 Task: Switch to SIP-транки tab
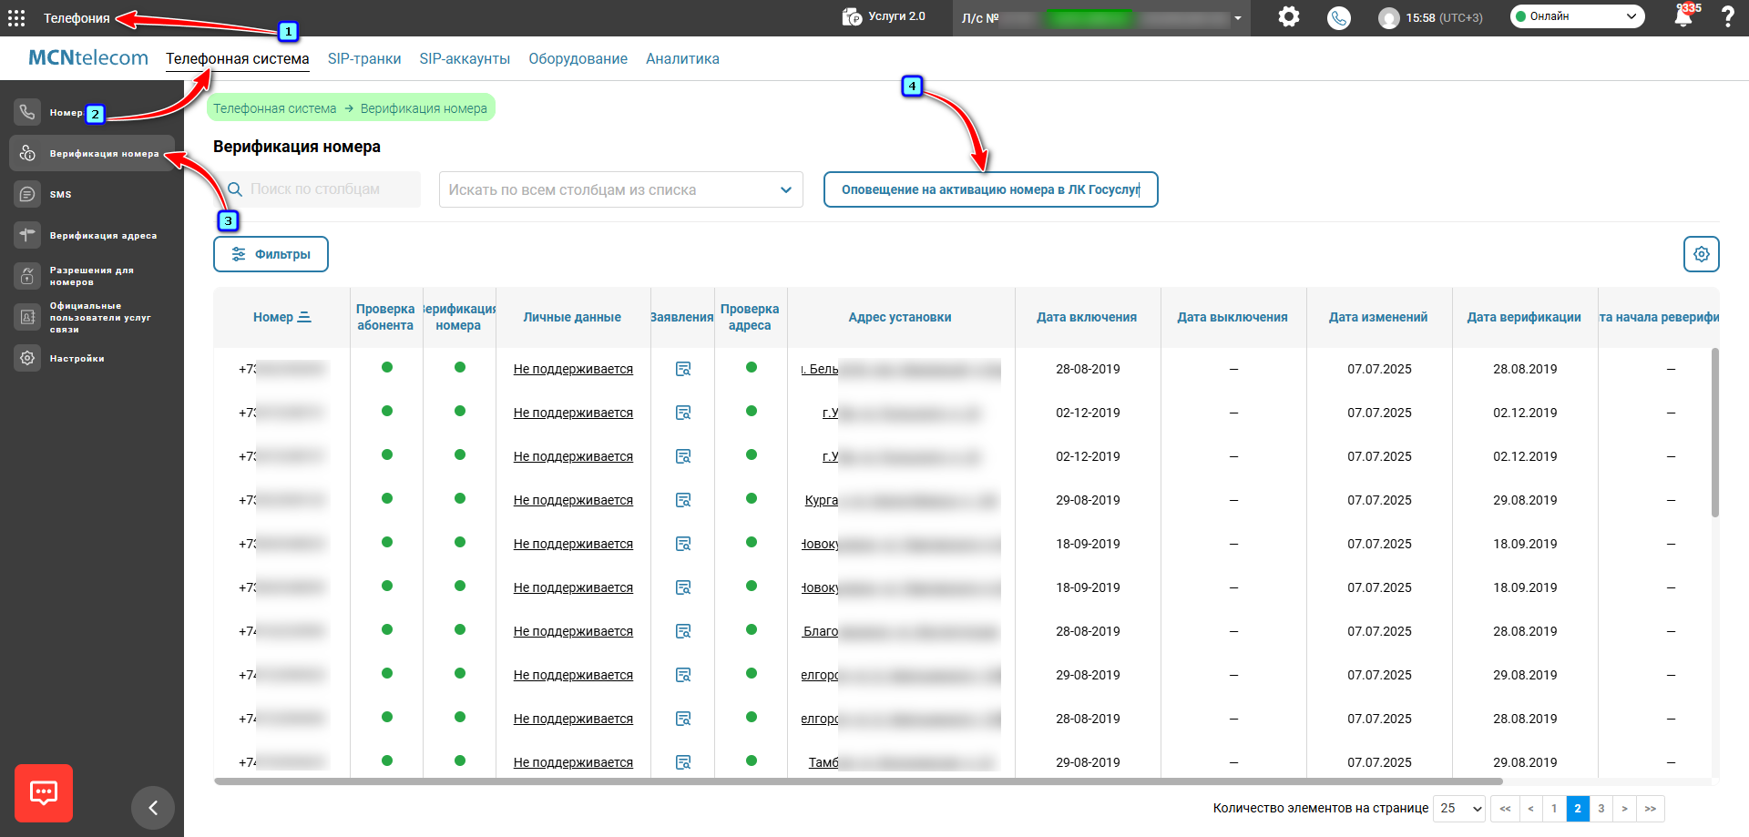click(x=364, y=58)
